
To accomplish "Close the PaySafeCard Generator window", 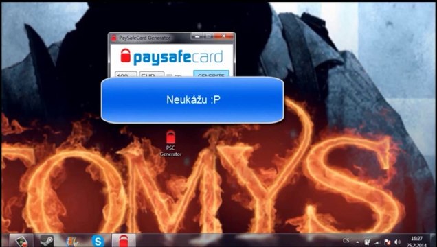I will (224, 36).
